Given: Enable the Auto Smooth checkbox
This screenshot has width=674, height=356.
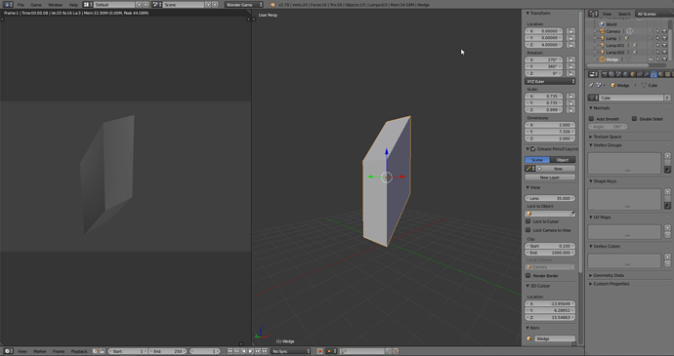Looking at the screenshot, I should pos(592,119).
